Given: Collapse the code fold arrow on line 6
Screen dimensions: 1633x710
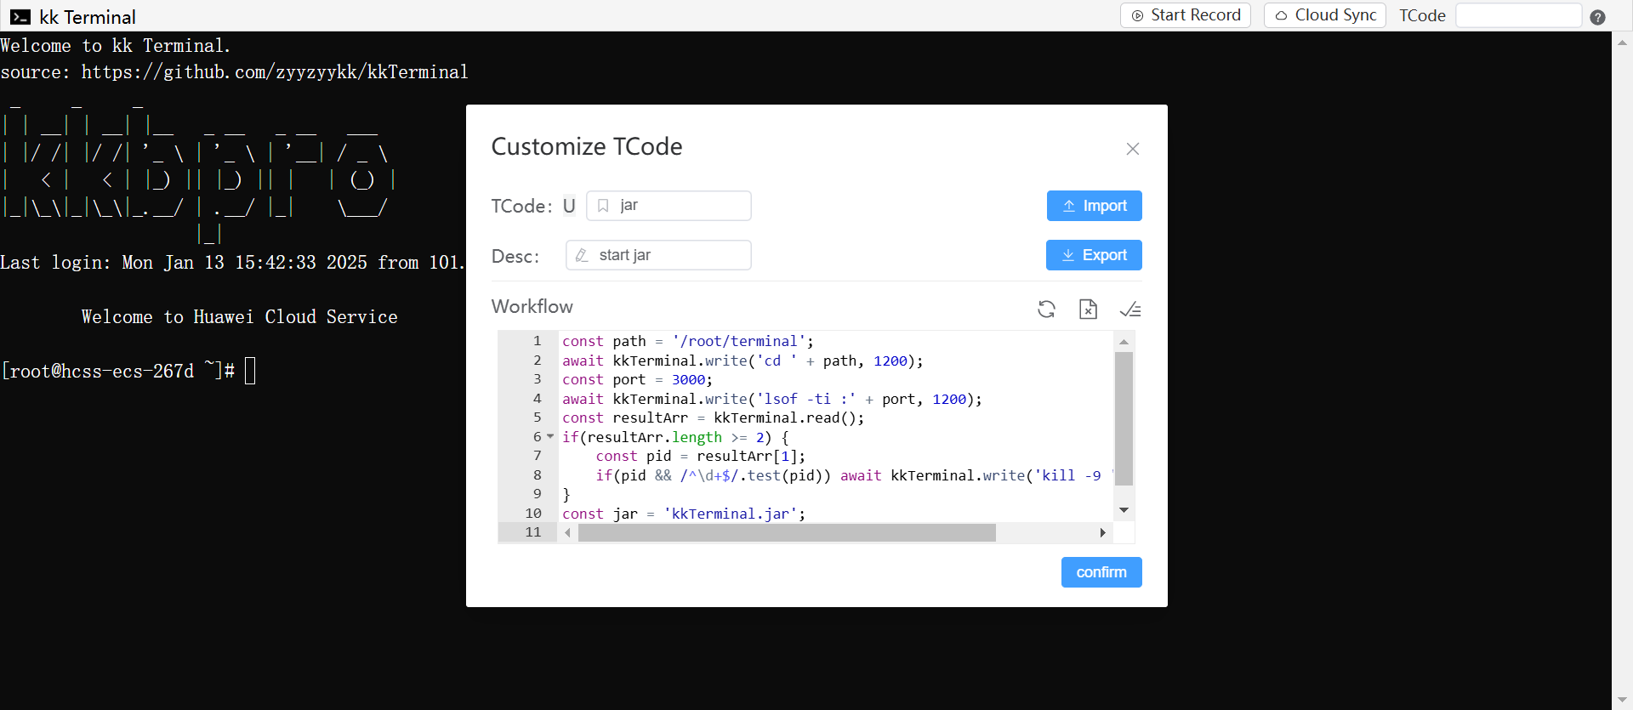Looking at the screenshot, I should click(550, 437).
